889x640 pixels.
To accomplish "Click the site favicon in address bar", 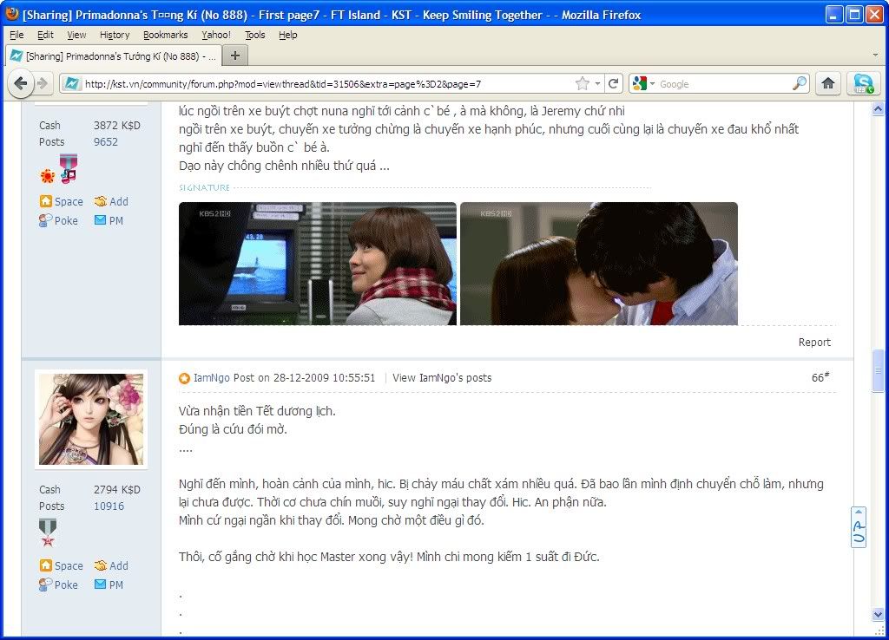I will [x=72, y=84].
